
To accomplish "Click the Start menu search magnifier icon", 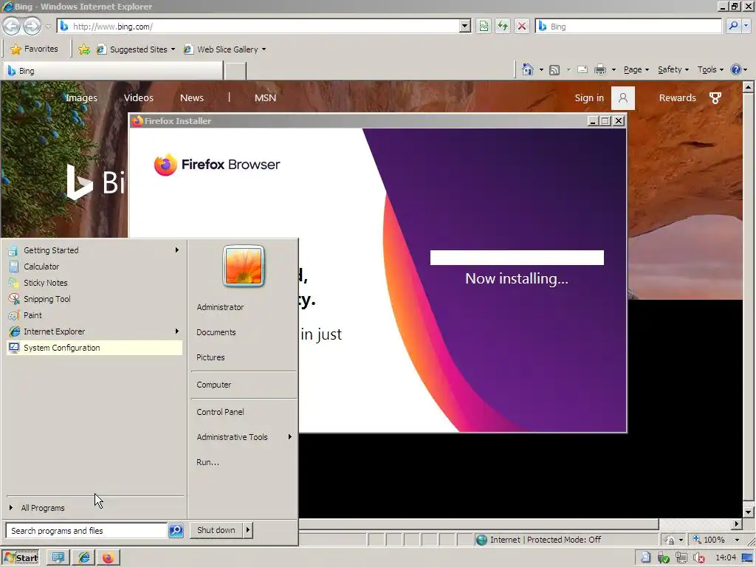I will pyautogui.click(x=176, y=530).
